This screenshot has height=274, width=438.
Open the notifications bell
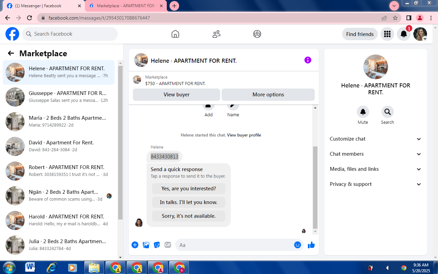click(404, 34)
